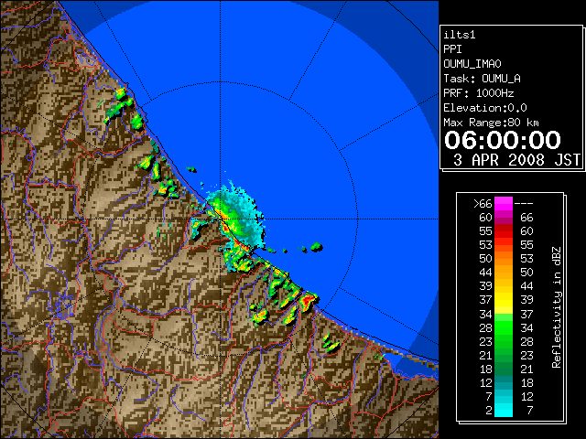Click the 'PRF: 1000Hz' line

coord(479,93)
